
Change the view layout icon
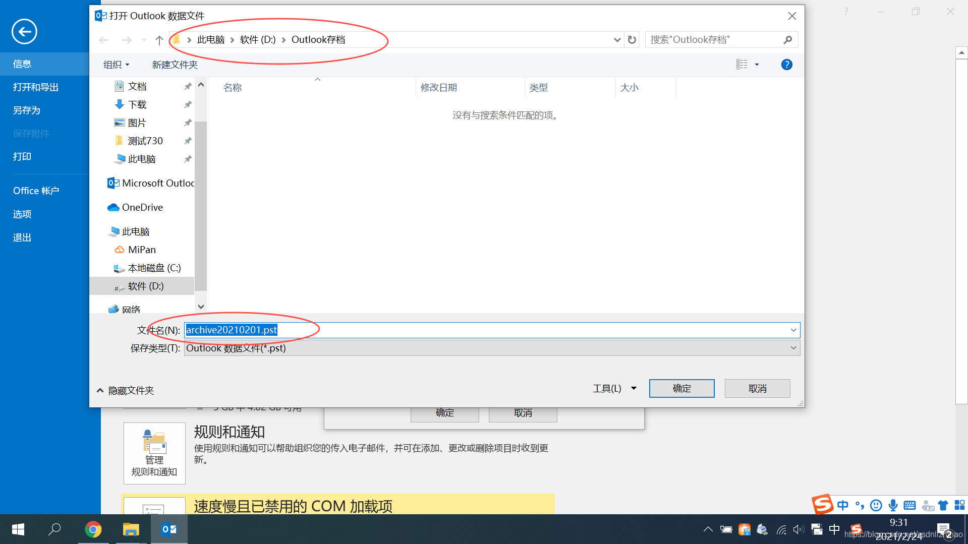[742, 65]
